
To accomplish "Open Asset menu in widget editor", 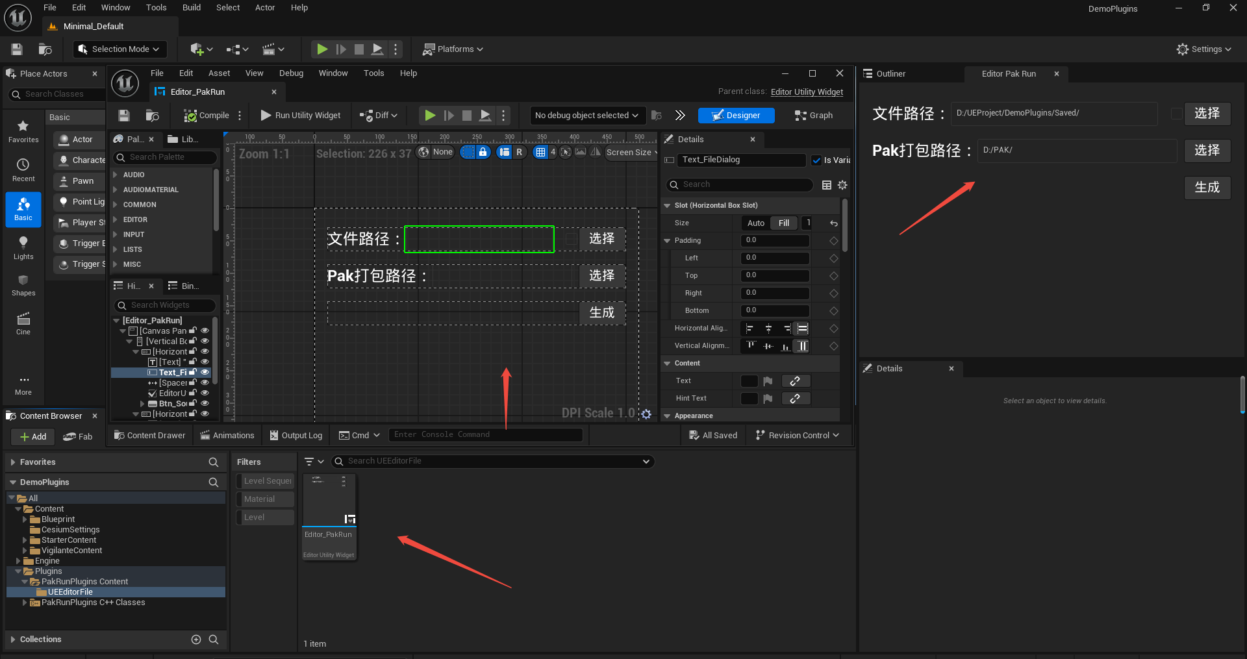I will (219, 73).
